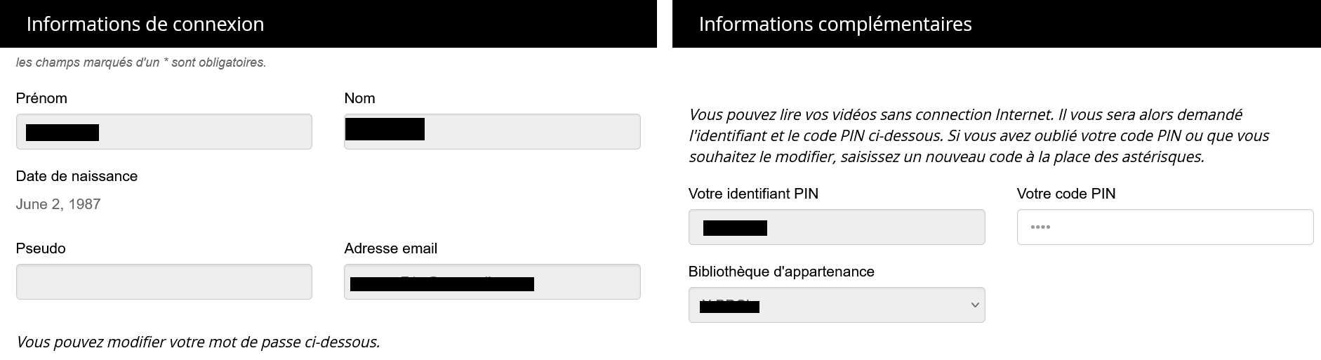Click the Date de naissance label

point(77,176)
